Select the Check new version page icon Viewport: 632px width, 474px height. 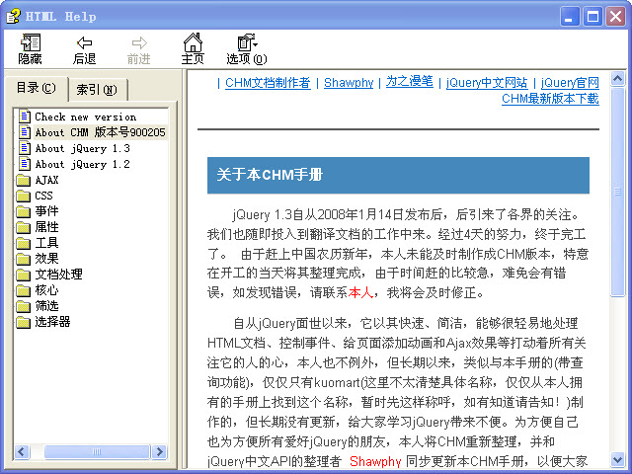pos(25,117)
